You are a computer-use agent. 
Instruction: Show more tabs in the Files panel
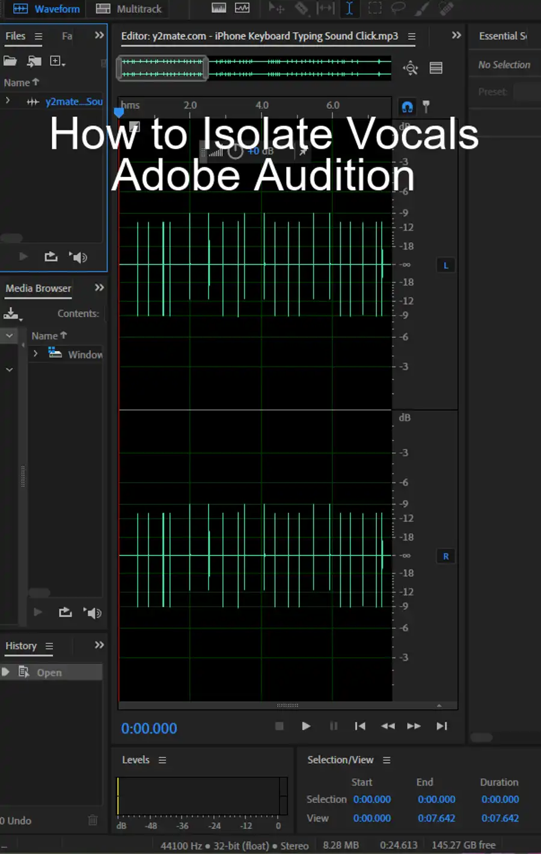[99, 36]
